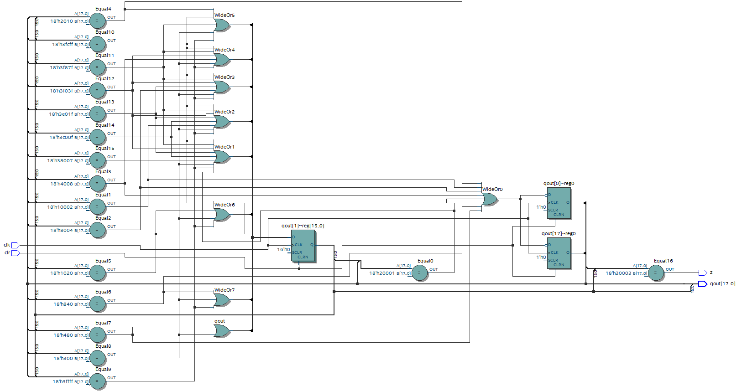The image size is (747, 391).
Task: Select the qout[1]~reg[15..0] register block
Action: pyautogui.click(x=303, y=246)
